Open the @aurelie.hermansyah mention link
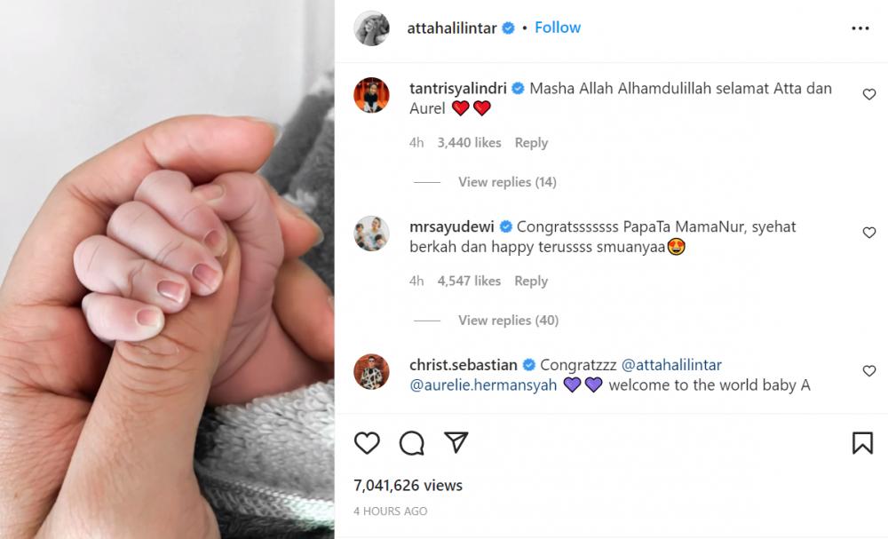This screenshot has width=888, height=539. [x=483, y=385]
